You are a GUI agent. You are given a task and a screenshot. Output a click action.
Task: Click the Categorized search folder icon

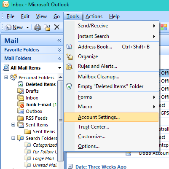28,145
